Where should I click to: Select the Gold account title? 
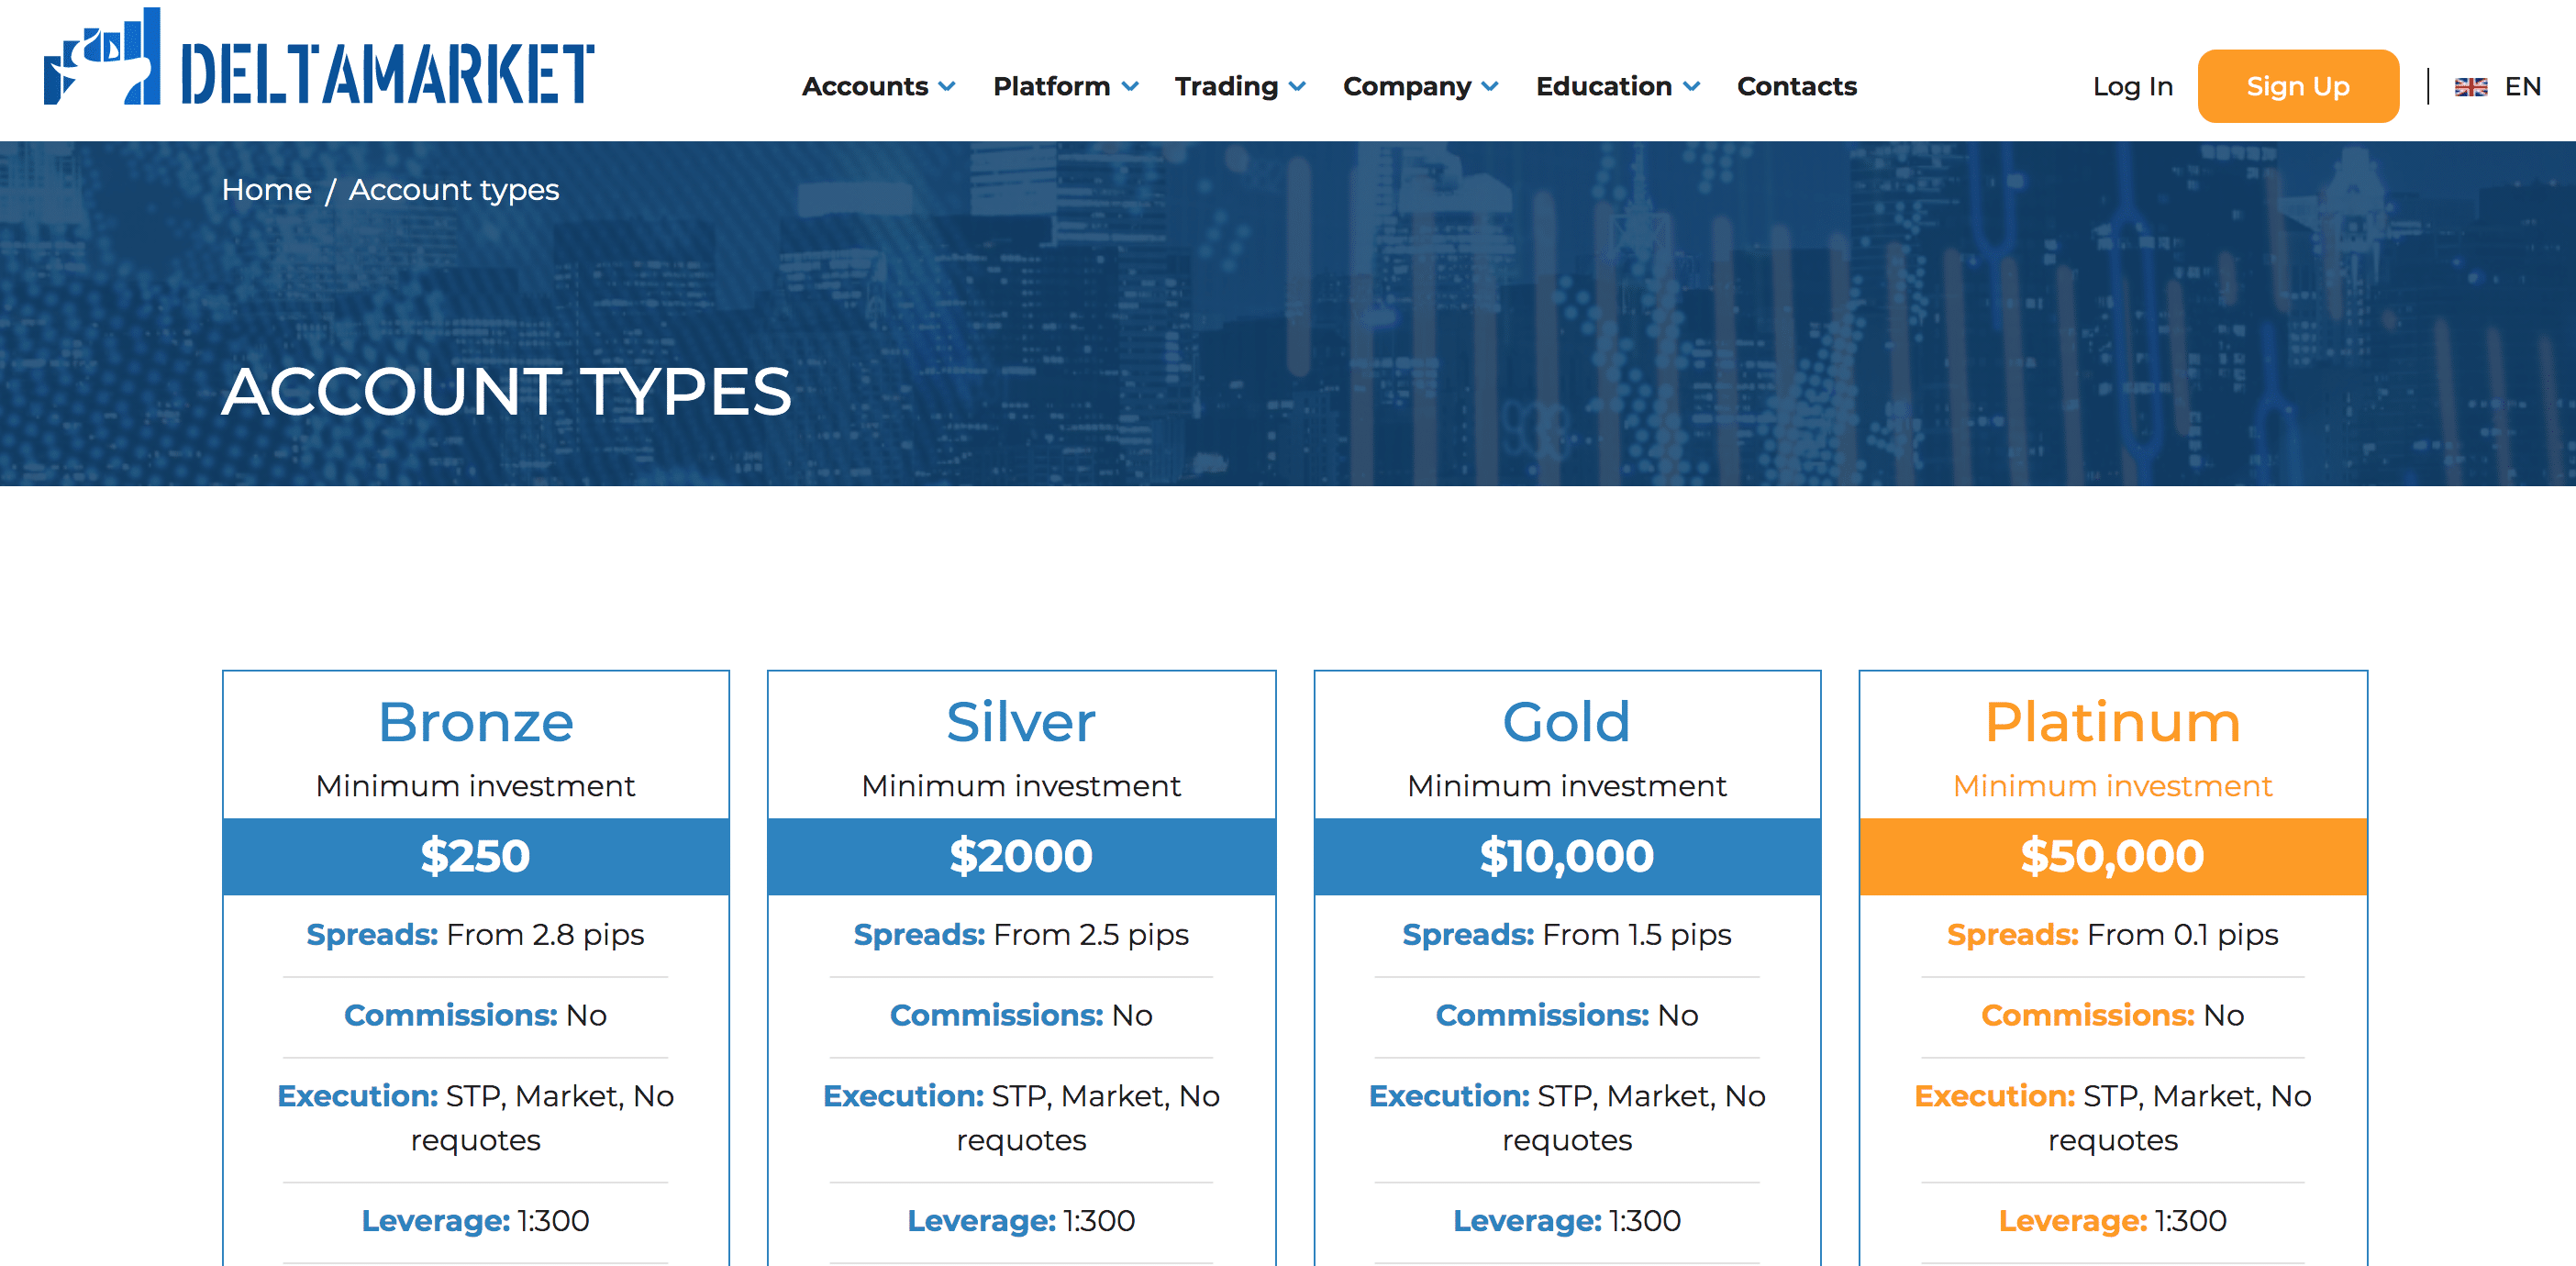coord(1566,722)
